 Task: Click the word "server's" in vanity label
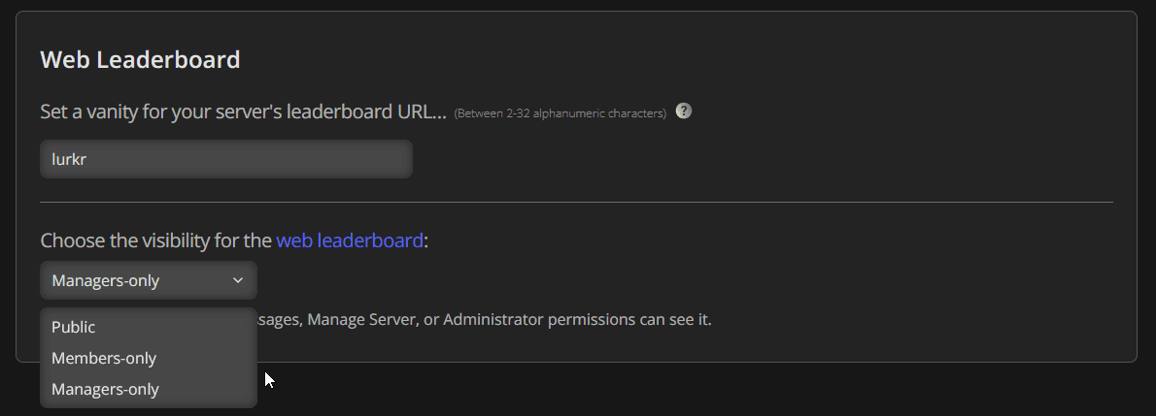(x=248, y=112)
